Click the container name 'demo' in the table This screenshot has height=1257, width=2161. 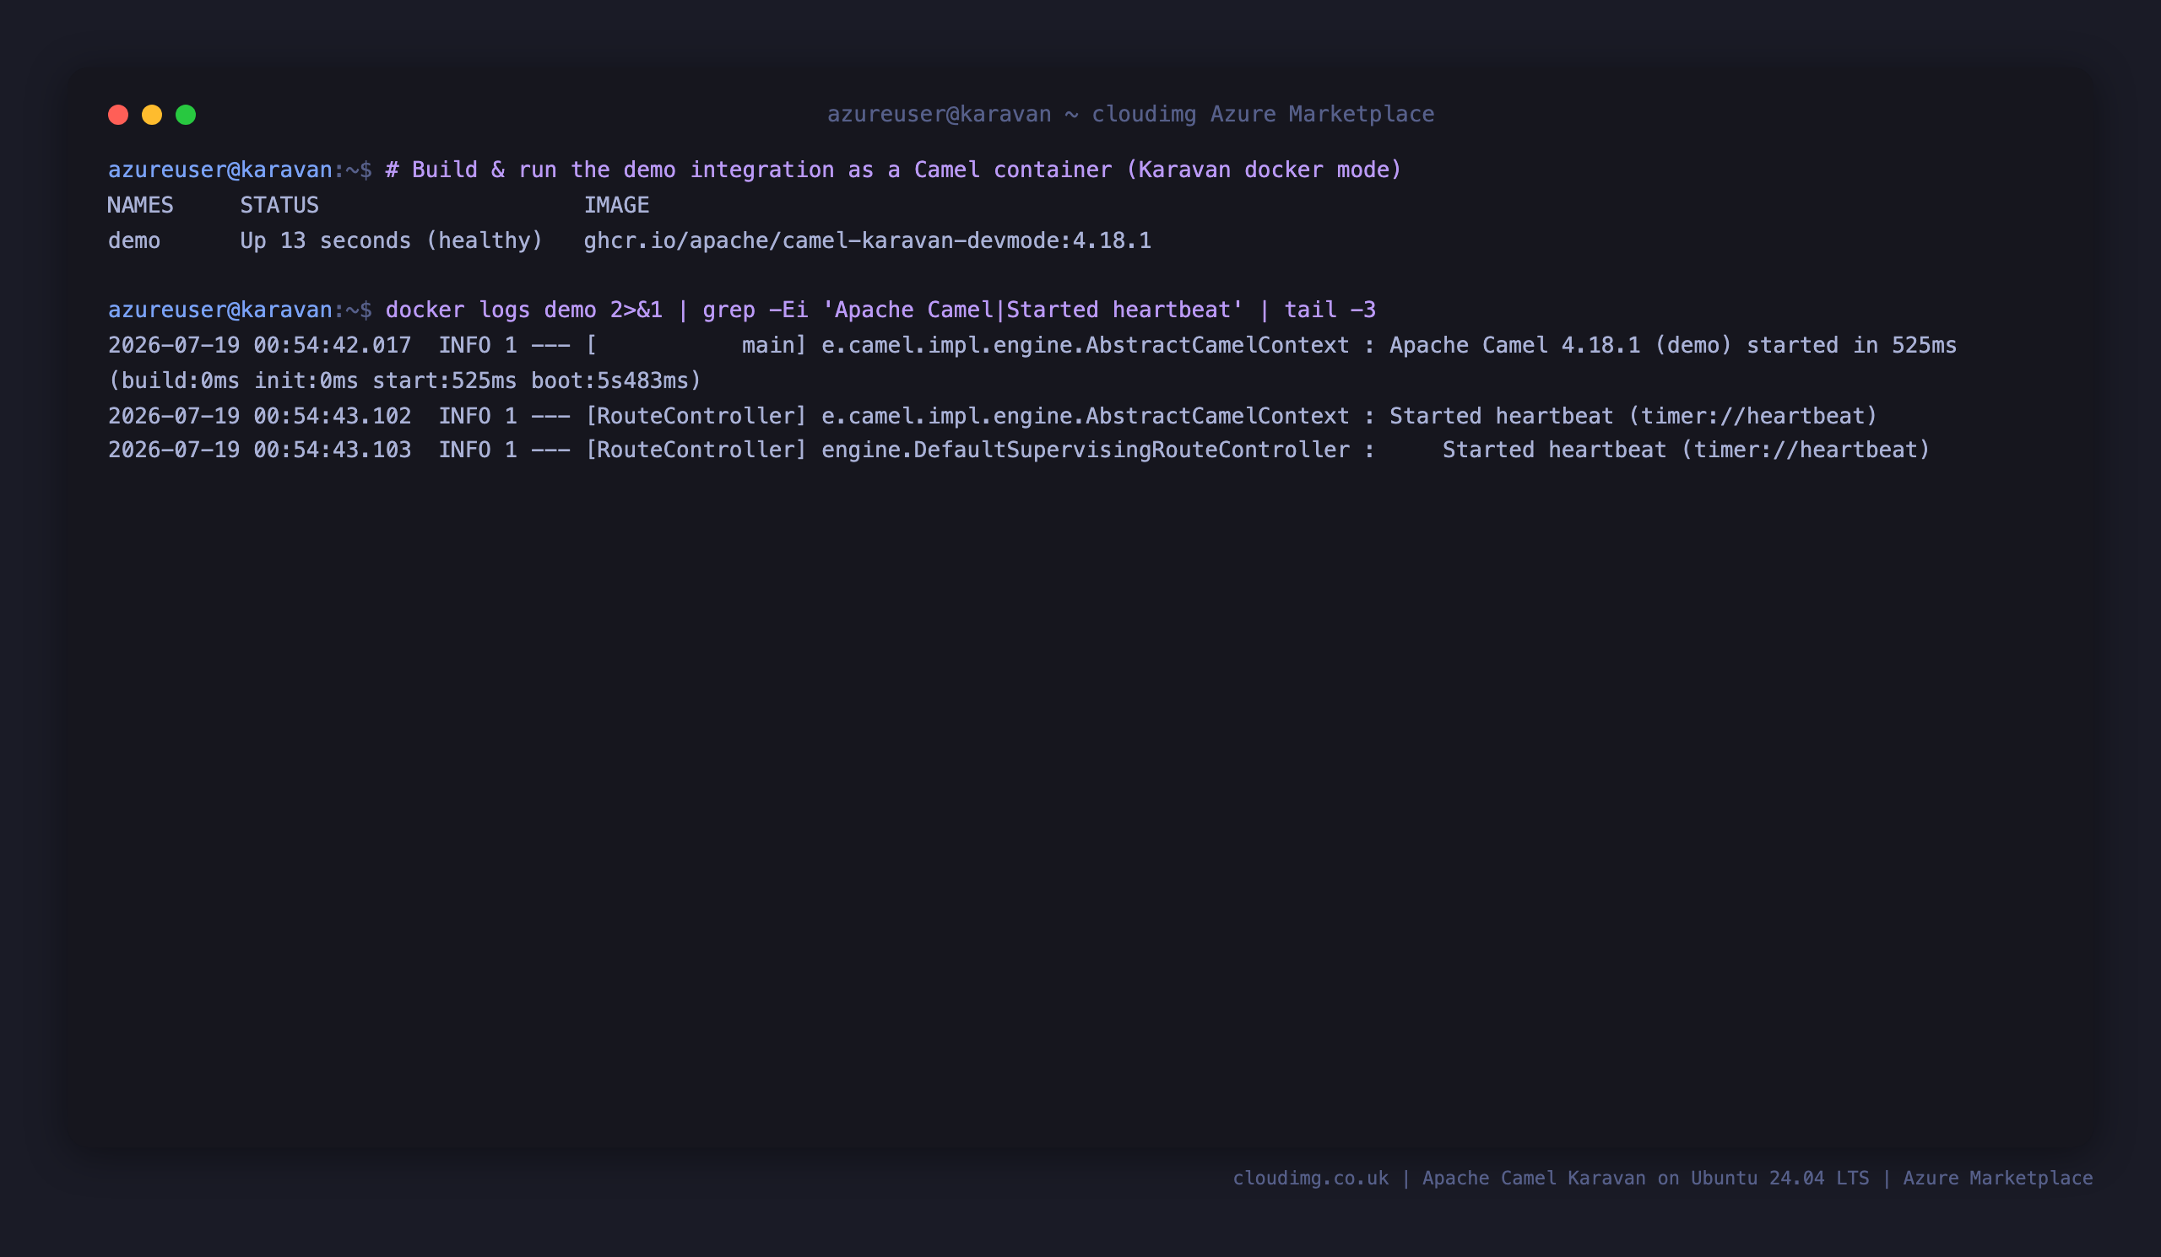click(133, 240)
